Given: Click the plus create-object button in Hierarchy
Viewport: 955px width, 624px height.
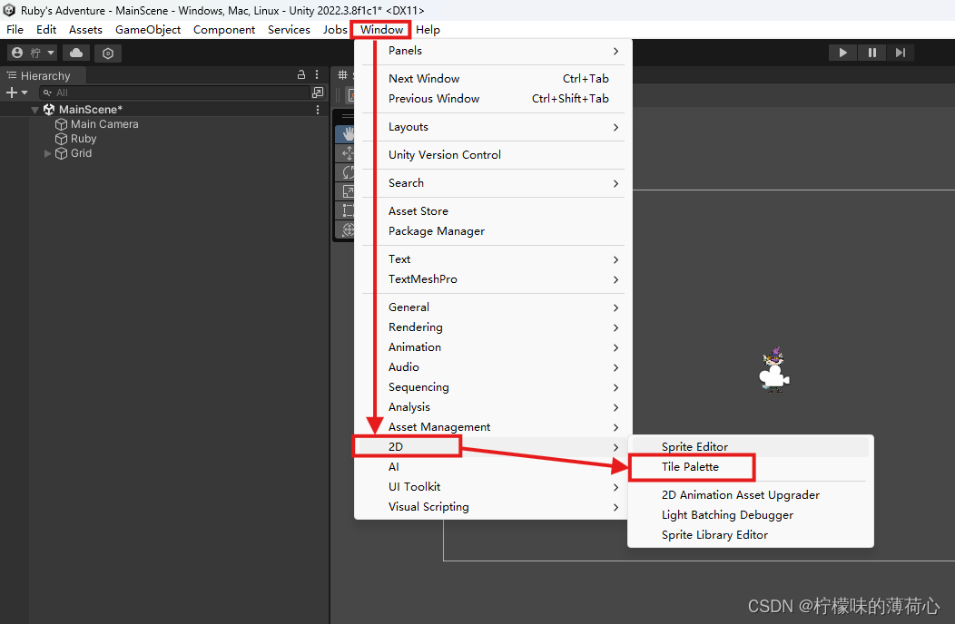Looking at the screenshot, I should 16,93.
